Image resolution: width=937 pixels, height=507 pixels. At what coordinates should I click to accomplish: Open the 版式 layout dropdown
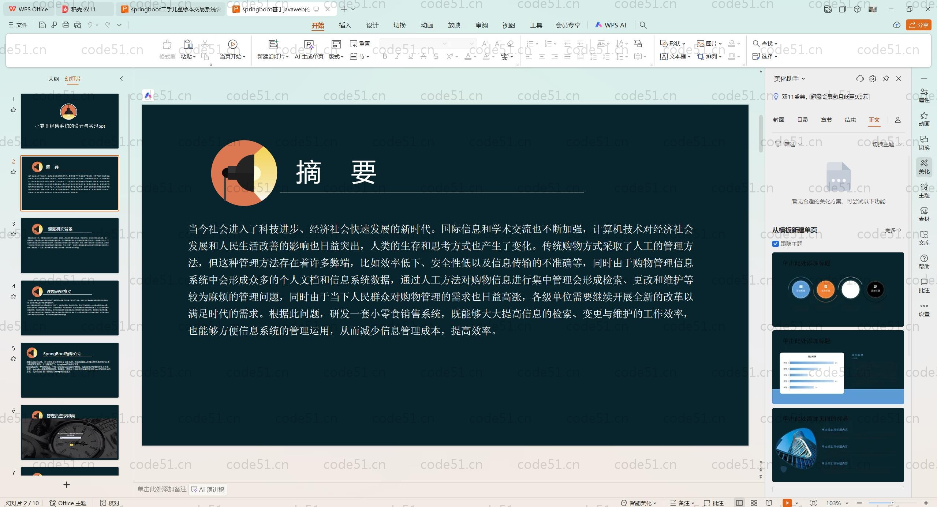click(x=336, y=56)
